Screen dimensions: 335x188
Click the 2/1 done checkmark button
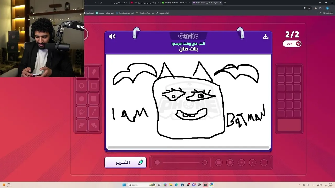point(292,44)
